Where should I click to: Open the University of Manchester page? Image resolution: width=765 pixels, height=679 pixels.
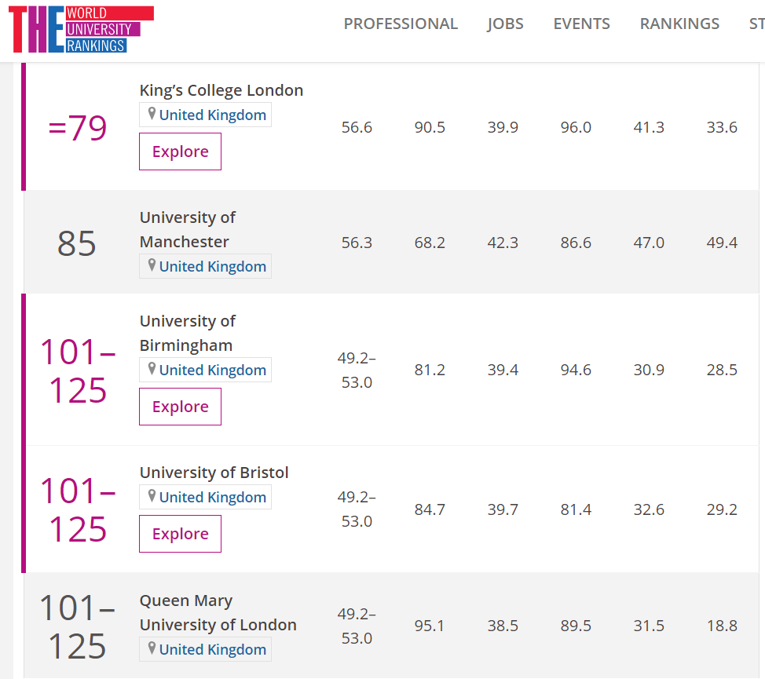click(x=188, y=229)
